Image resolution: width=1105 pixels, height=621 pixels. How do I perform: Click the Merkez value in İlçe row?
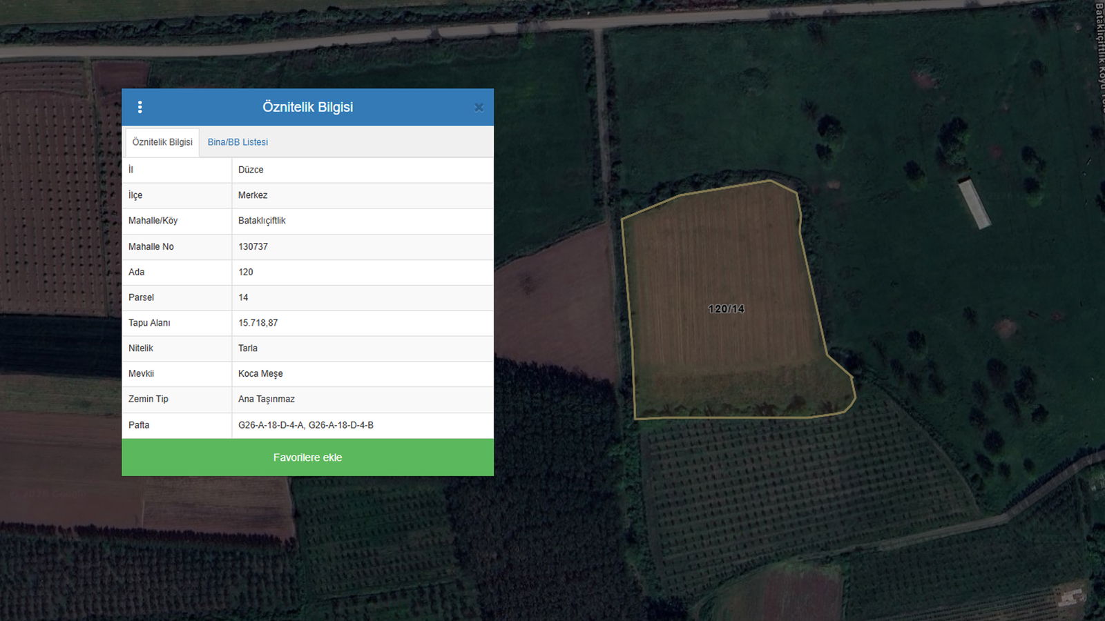click(253, 195)
